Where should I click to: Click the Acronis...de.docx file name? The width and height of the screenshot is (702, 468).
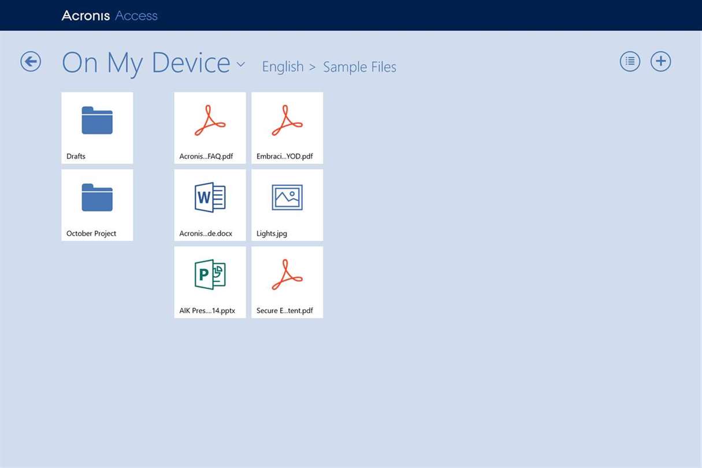point(206,233)
